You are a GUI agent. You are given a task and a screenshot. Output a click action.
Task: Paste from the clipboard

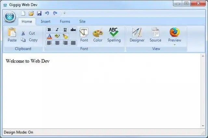(x=12, y=35)
